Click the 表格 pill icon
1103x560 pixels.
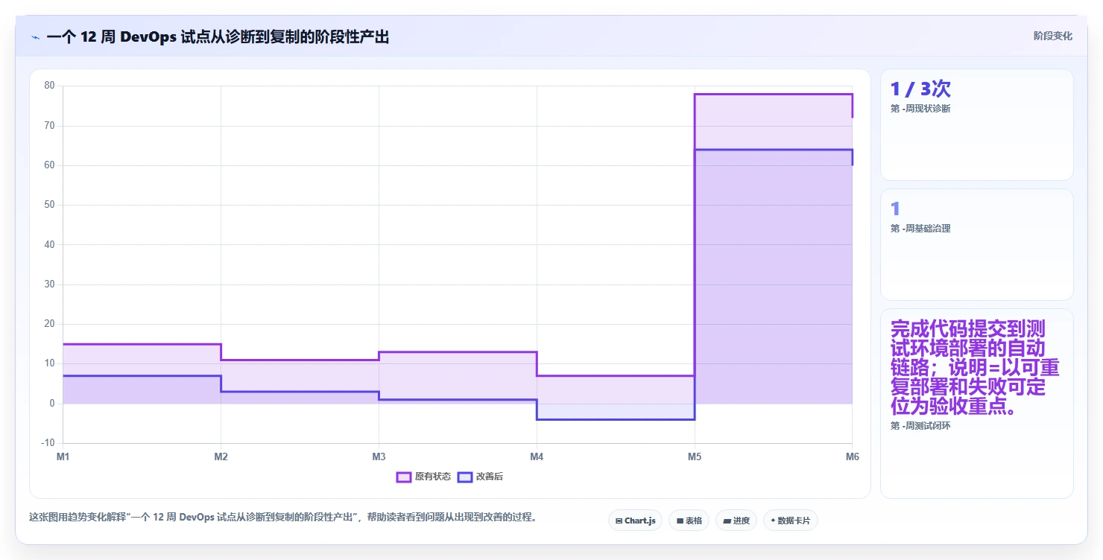coord(680,521)
